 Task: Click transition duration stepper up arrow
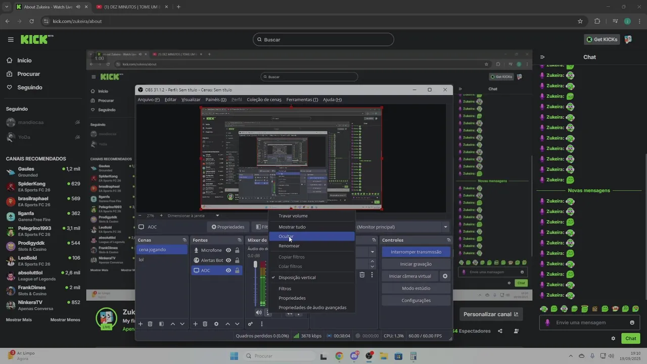click(x=373, y=261)
